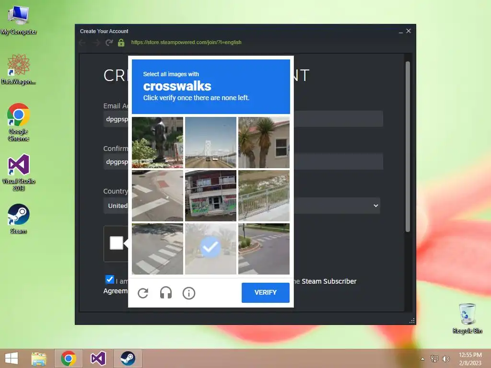Open the Recycle Bin

tap(467, 318)
